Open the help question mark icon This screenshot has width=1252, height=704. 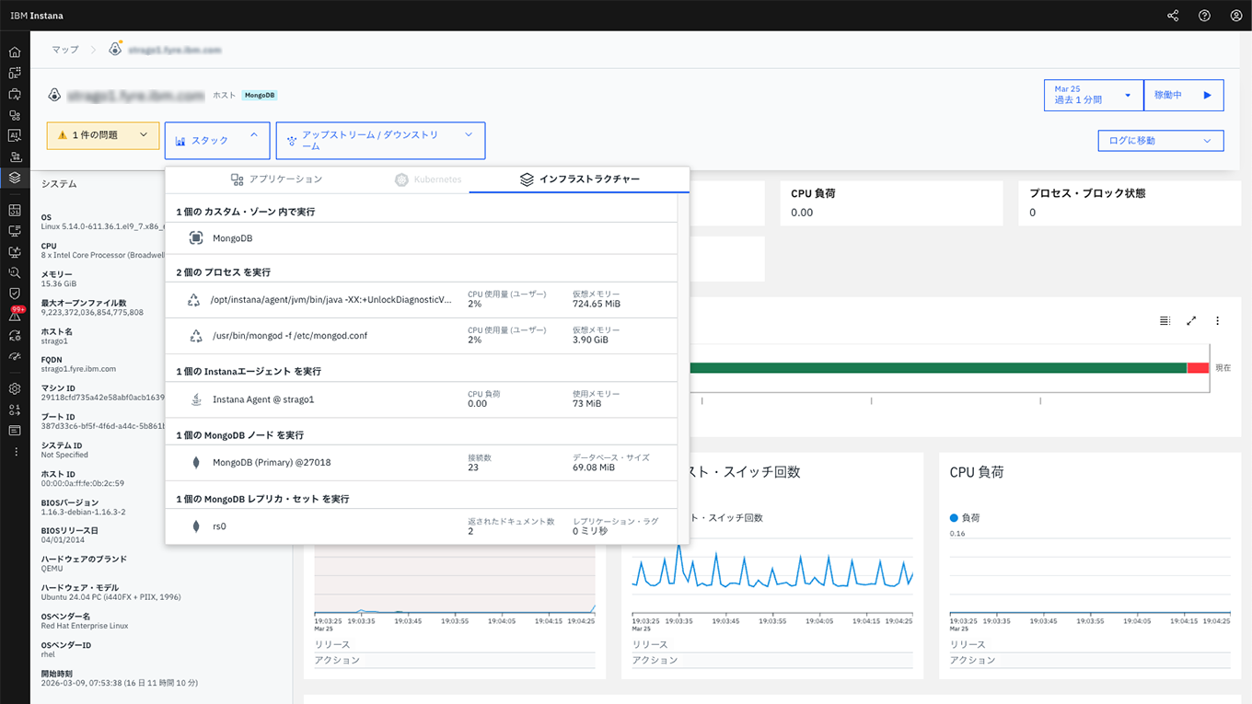click(x=1204, y=16)
